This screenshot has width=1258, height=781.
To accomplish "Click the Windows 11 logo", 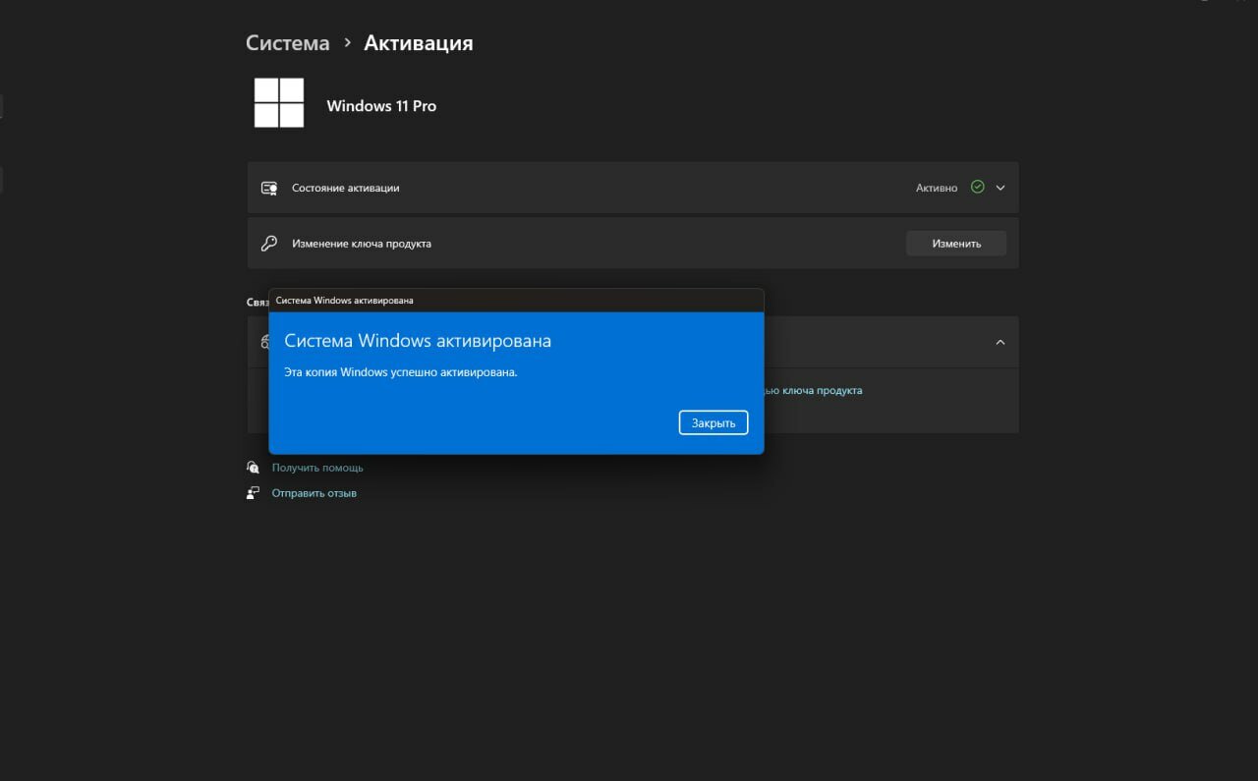I will [279, 103].
